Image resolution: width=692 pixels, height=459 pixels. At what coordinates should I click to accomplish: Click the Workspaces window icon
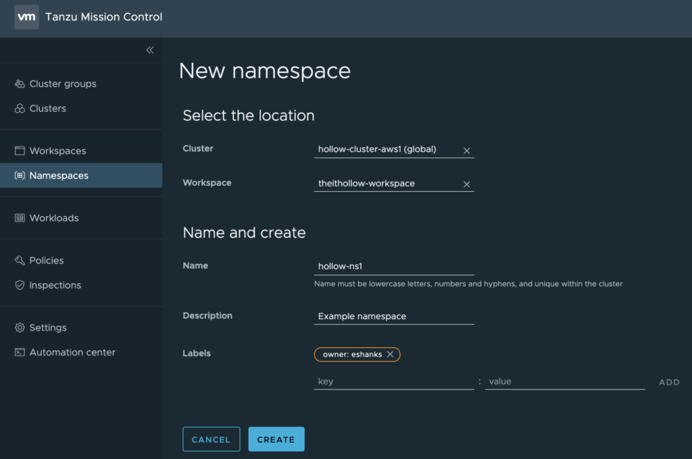point(20,151)
